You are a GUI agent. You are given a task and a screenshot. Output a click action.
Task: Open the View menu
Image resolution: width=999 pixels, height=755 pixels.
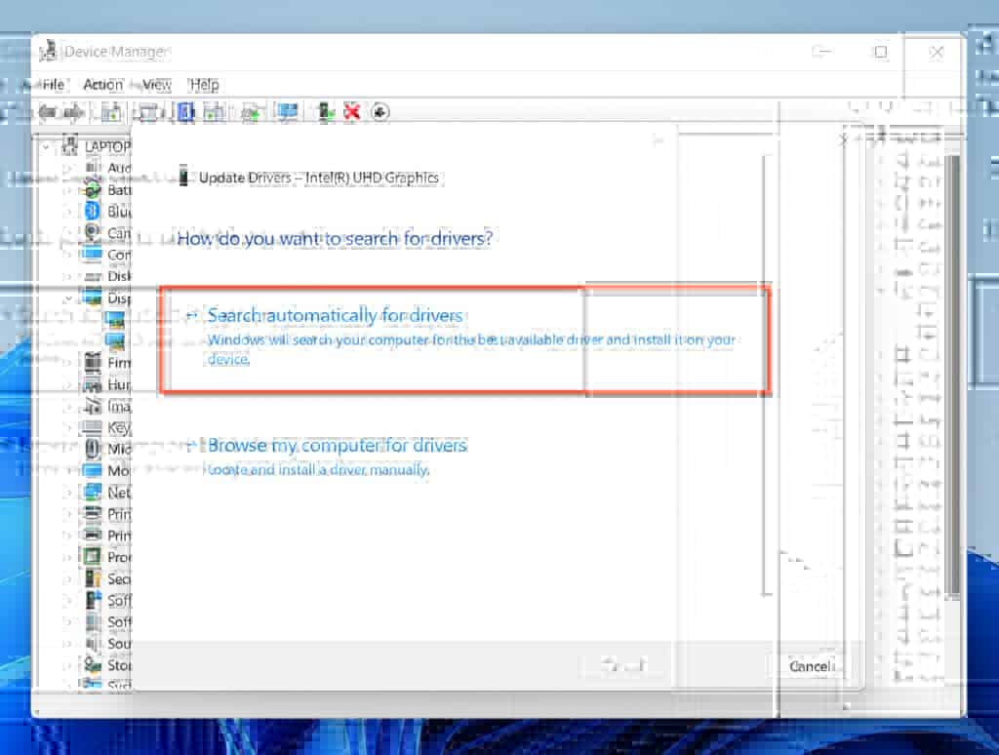point(157,85)
